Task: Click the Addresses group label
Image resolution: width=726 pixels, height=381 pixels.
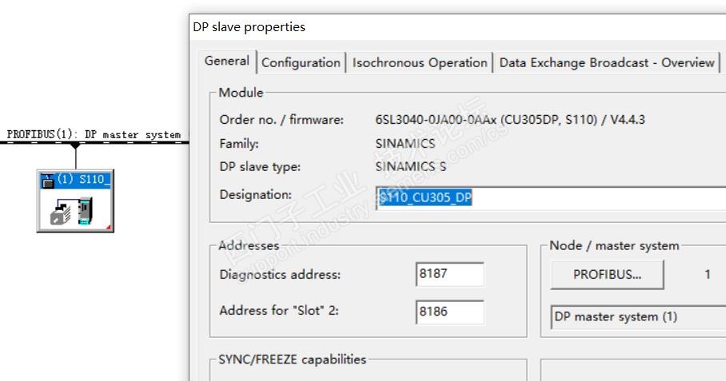Action: [249, 245]
